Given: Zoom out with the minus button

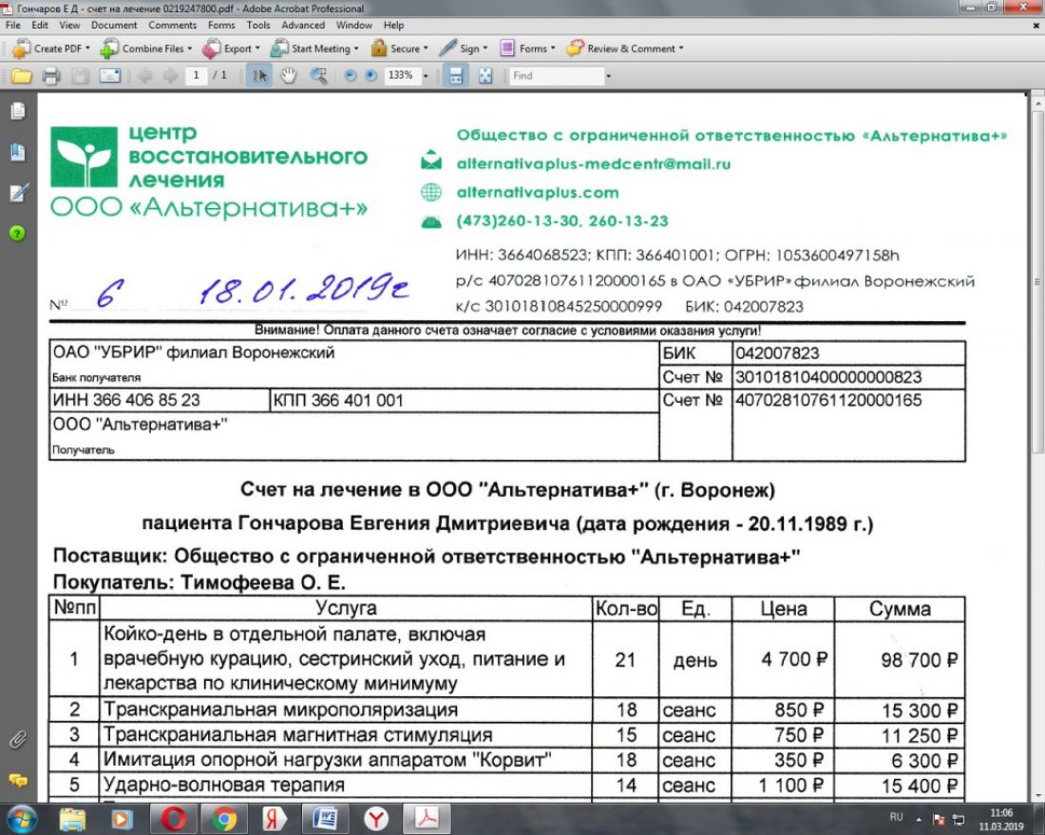Looking at the screenshot, I should [350, 76].
